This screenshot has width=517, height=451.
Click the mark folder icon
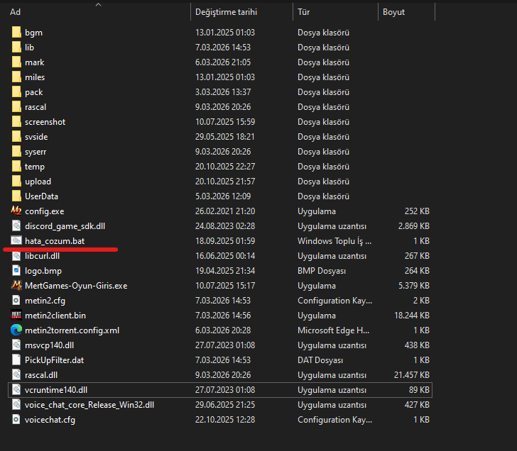point(16,62)
